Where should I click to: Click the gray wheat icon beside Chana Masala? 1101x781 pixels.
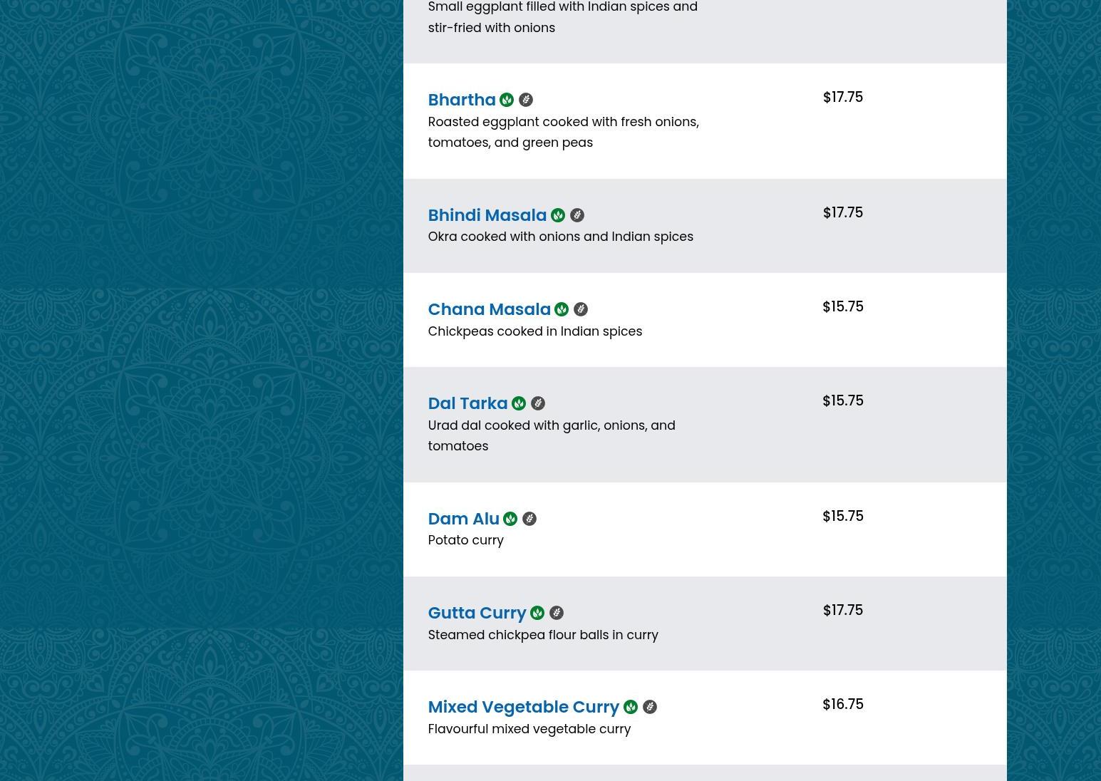(581, 309)
